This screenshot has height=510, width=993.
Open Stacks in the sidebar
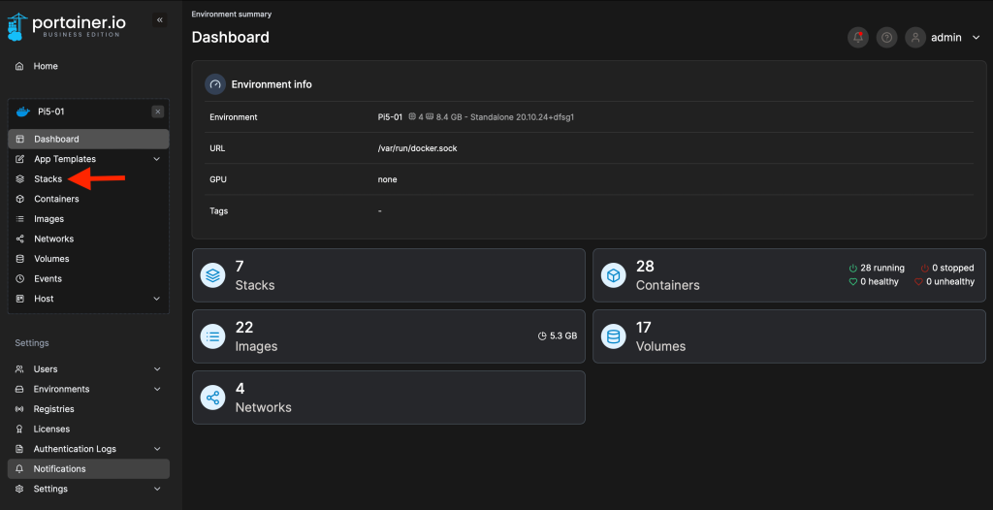point(48,179)
